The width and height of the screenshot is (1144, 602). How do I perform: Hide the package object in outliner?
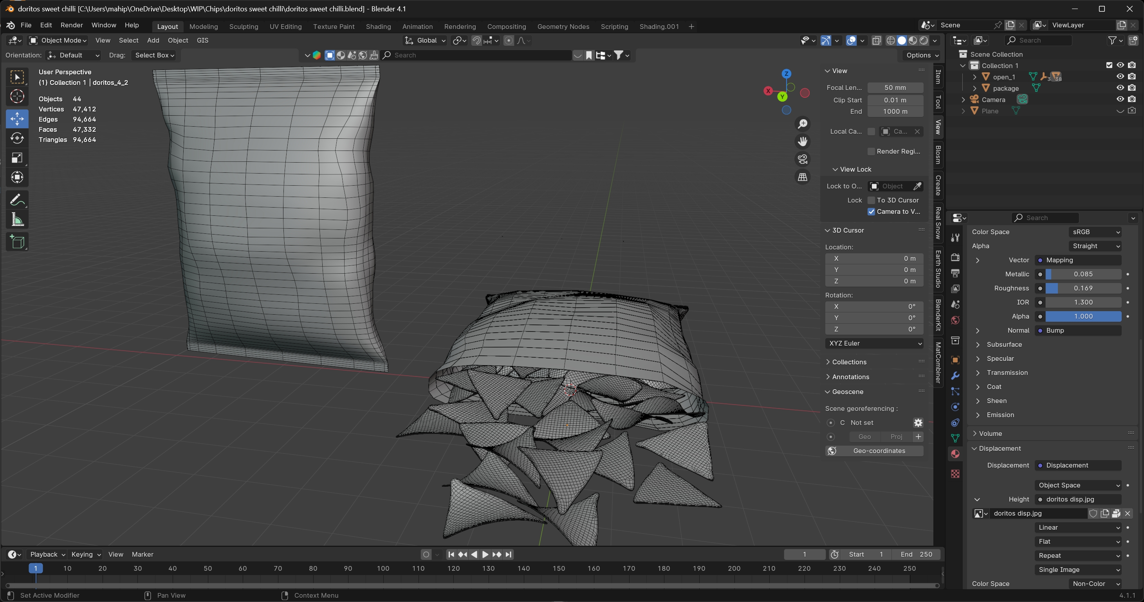1120,88
